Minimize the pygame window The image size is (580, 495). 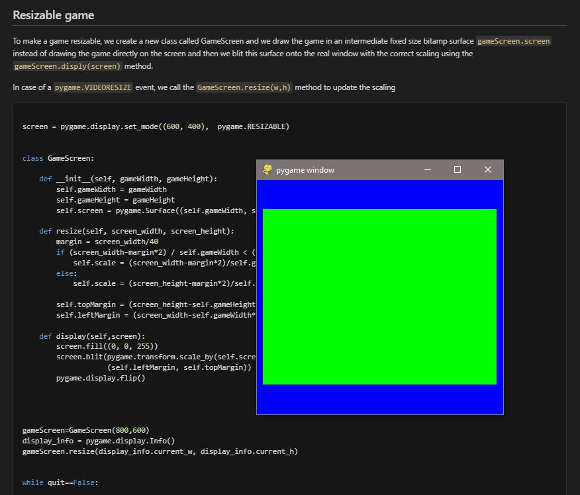tap(428, 169)
